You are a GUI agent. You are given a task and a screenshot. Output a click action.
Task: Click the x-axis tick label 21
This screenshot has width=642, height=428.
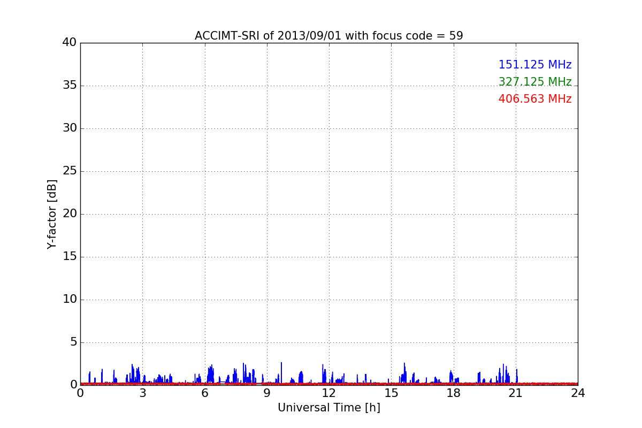point(515,393)
